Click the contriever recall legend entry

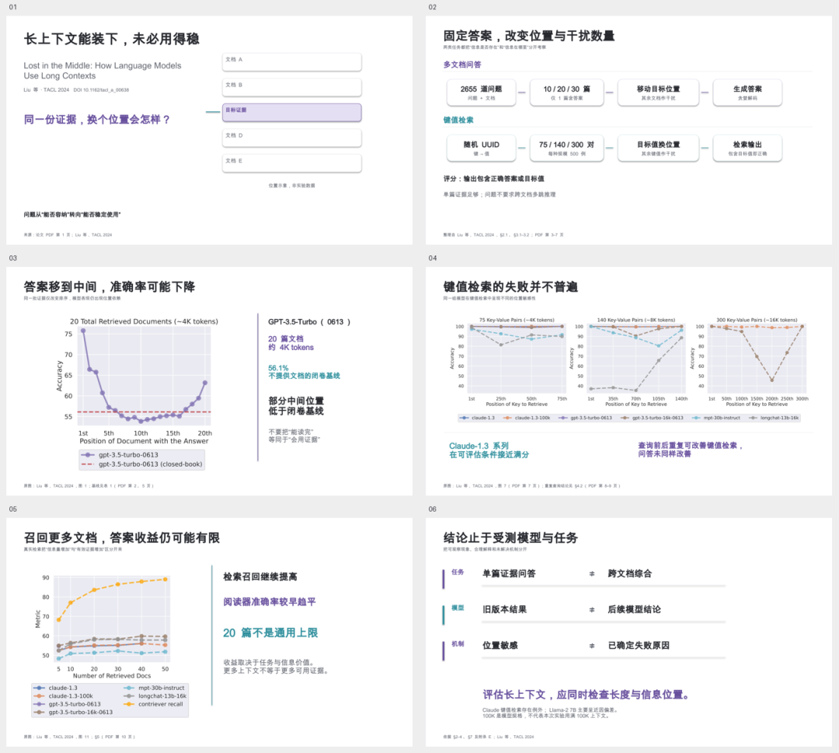pyautogui.click(x=154, y=704)
